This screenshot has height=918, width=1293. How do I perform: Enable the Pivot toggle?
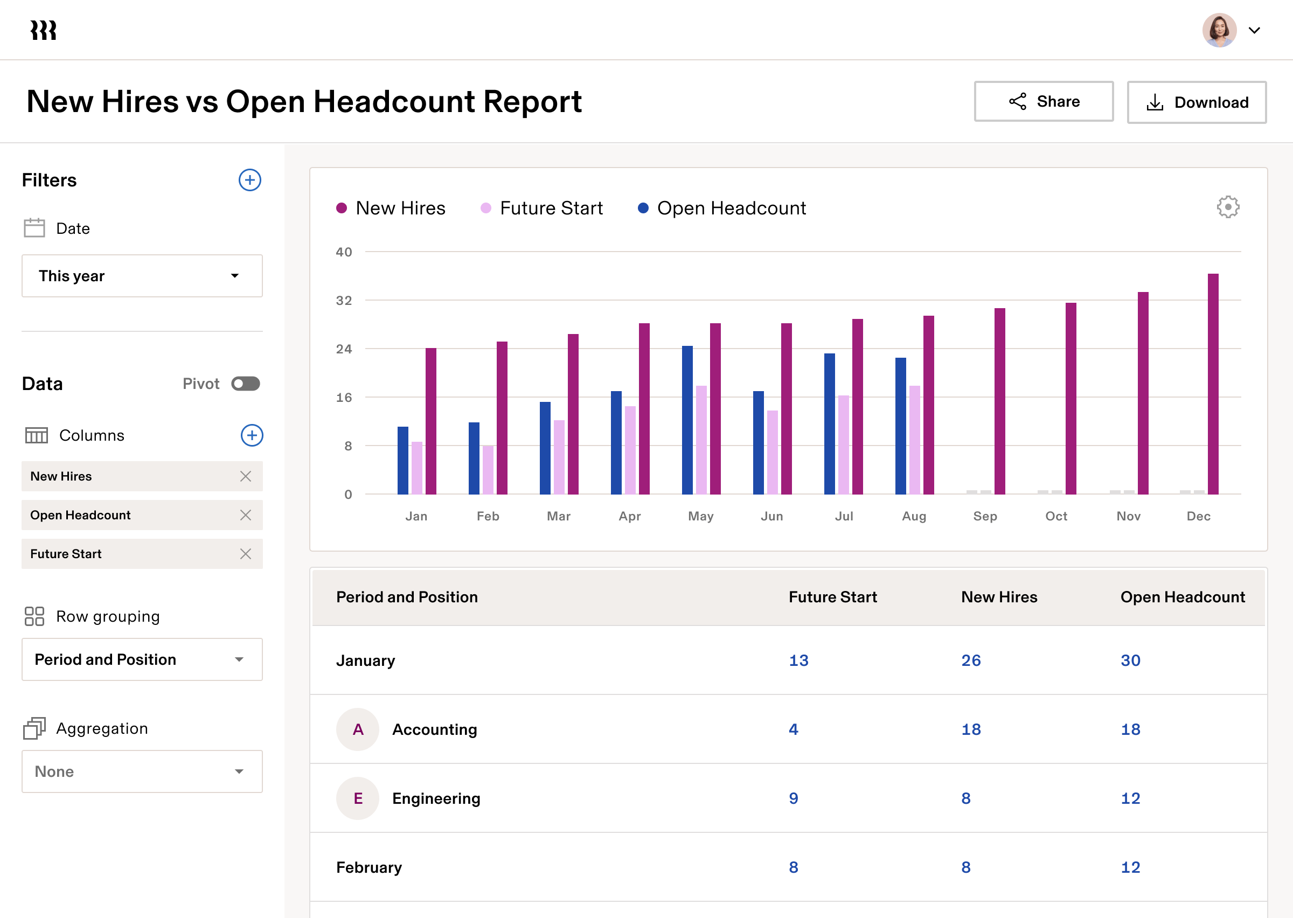tap(246, 384)
